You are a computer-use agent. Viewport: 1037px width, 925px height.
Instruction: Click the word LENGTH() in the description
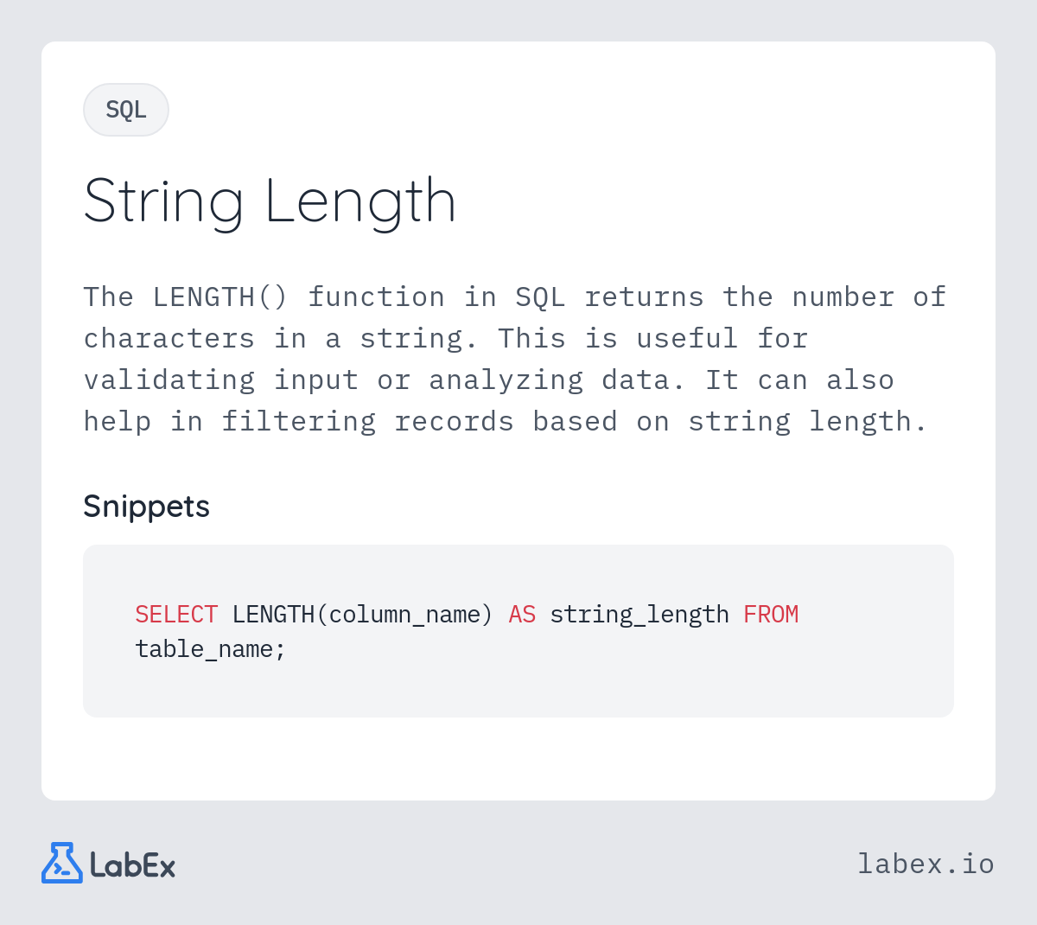[x=220, y=297]
